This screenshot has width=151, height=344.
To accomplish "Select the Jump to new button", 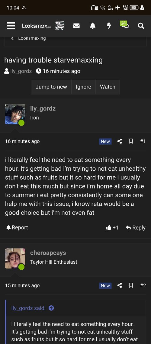I will click(51, 87).
